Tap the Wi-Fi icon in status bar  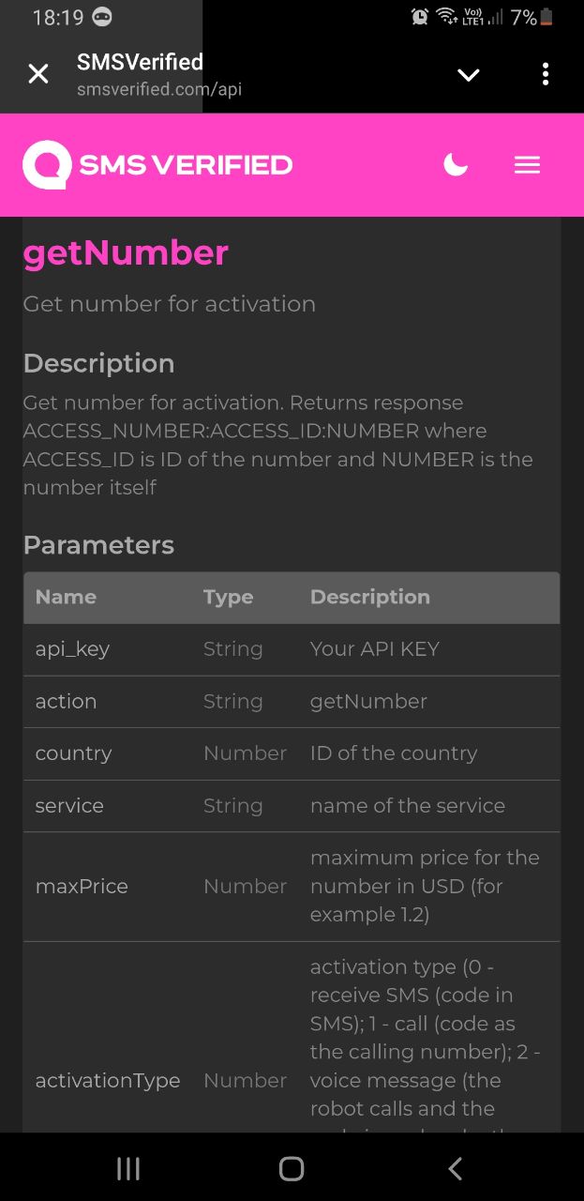(x=447, y=17)
